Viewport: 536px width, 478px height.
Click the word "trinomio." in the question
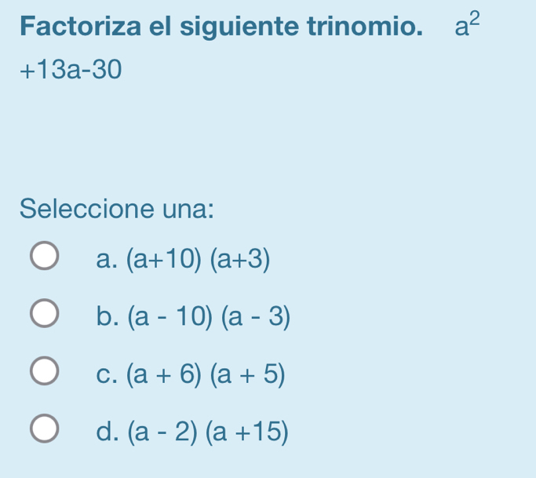[x=362, y=31]
